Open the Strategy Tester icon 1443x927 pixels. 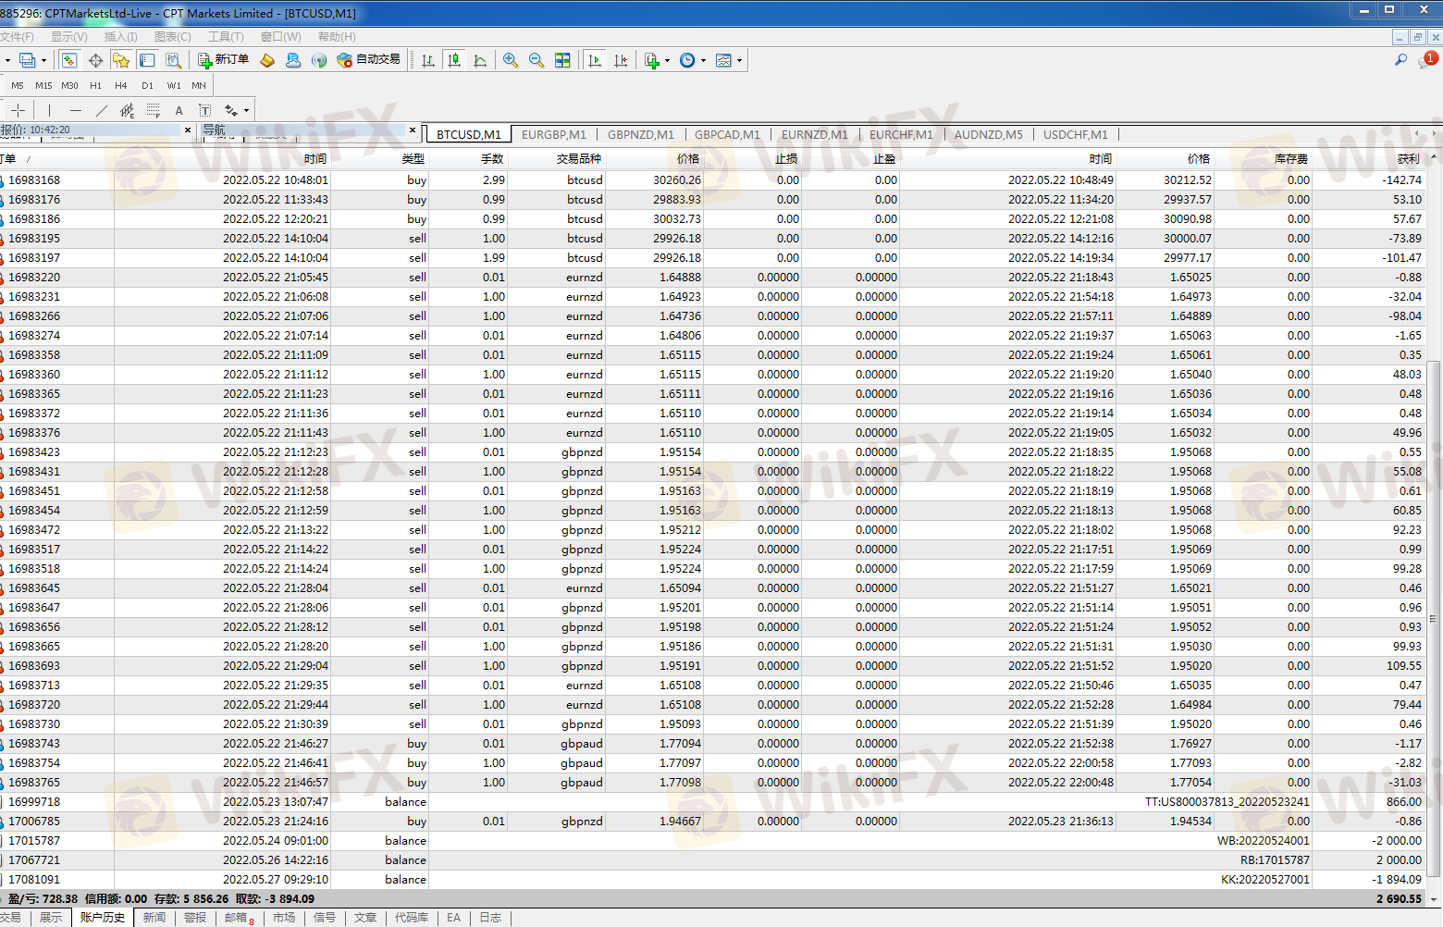point(173,60)
